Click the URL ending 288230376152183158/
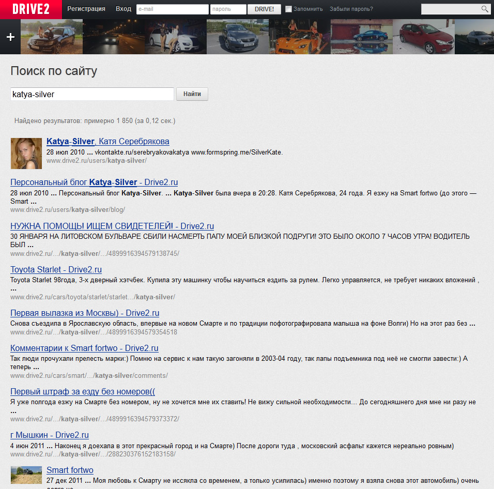 click(93, 454)
